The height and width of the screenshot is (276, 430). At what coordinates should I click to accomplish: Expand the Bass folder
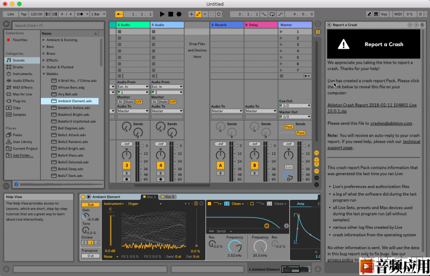[44, 47]
